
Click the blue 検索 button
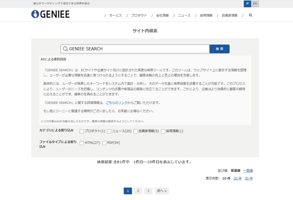point(219,49)
